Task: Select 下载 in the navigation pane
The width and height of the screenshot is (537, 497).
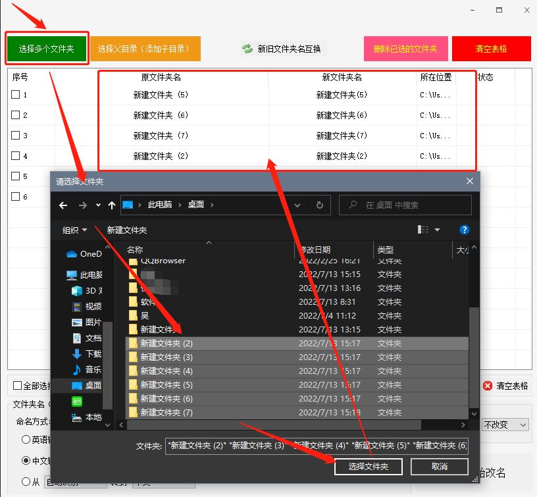Action: point(87,354)
